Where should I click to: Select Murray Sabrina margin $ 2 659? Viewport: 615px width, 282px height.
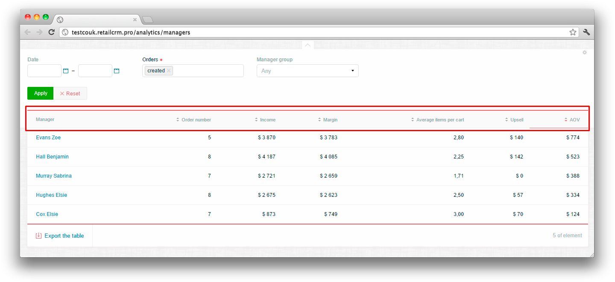point(328,176)
